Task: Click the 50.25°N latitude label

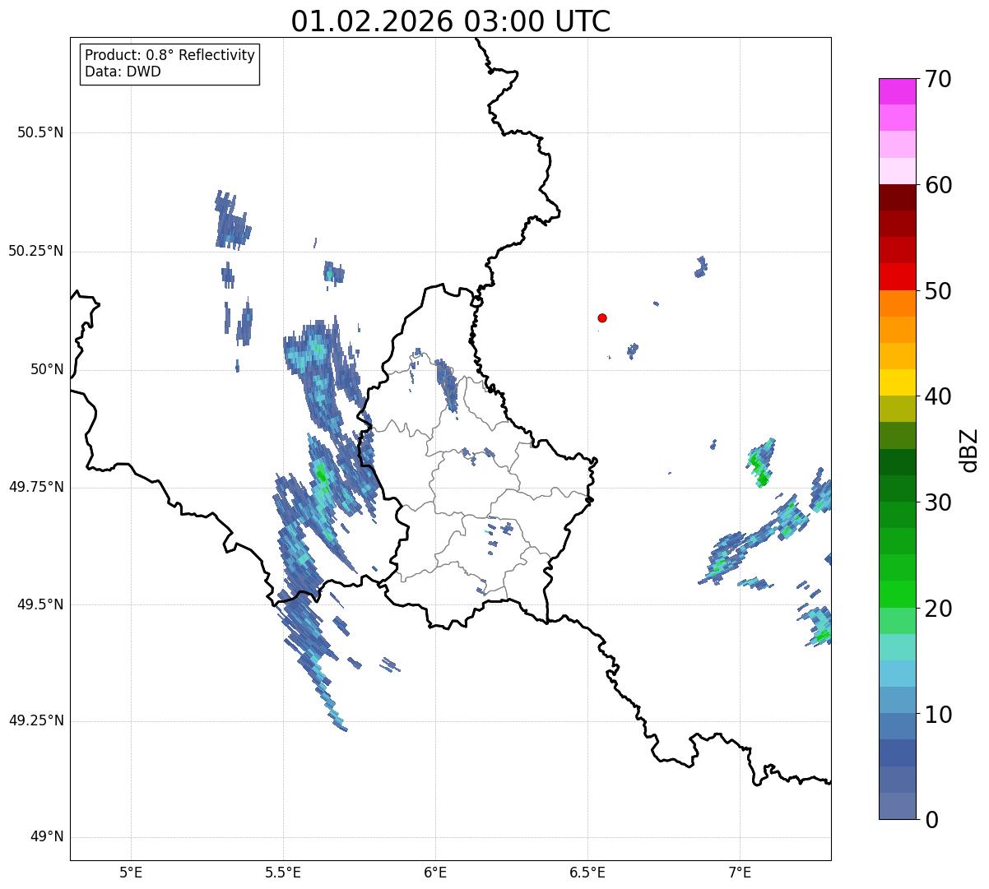Action: (x=35, y=251)
